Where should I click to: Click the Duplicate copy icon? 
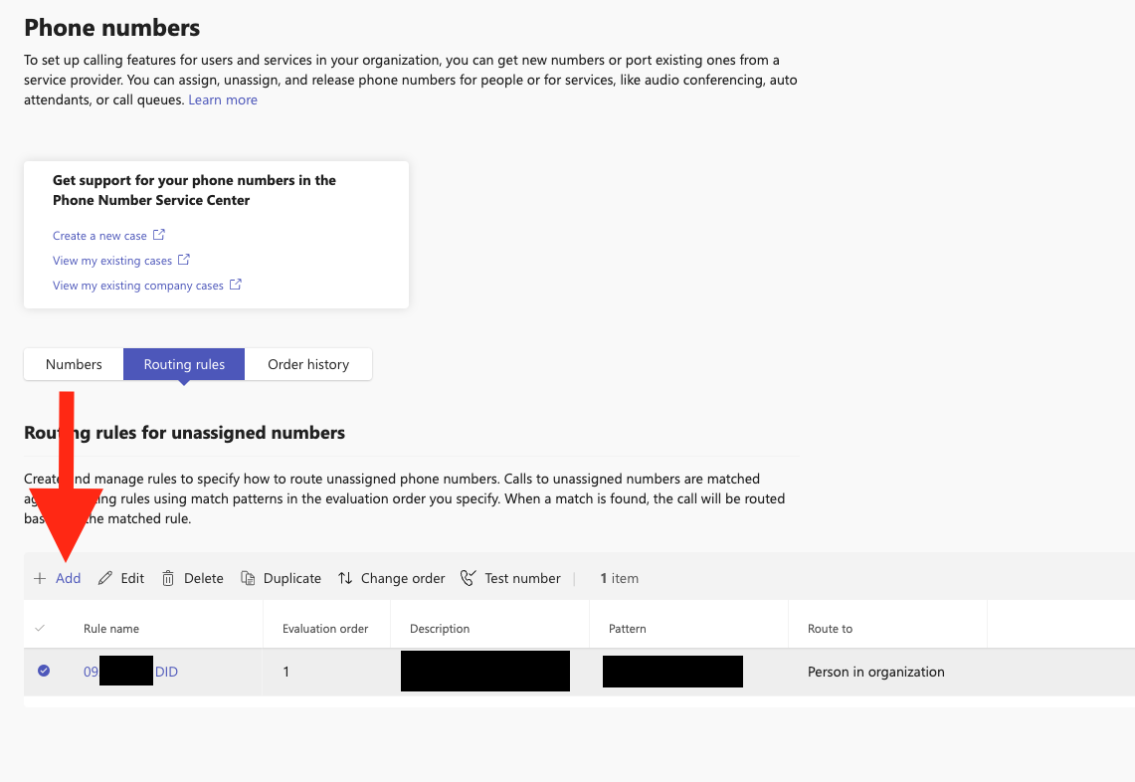click(x=248, y=577)
